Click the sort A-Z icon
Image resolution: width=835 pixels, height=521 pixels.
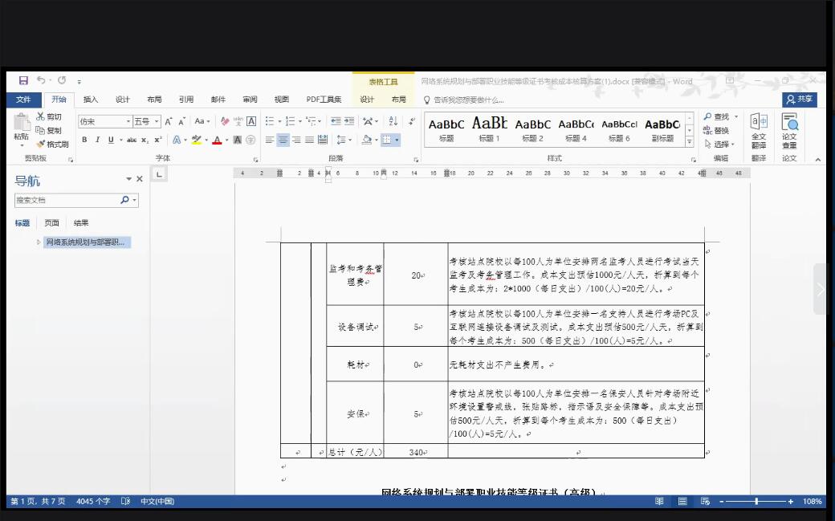click(x=393, y=121)
